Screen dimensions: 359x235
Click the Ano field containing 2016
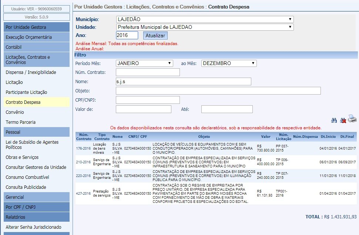pyautogui.click(x=127, y=35)
